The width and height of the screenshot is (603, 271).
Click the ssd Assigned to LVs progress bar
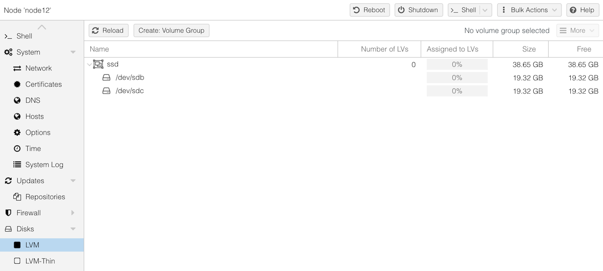[x=457, y=64]
